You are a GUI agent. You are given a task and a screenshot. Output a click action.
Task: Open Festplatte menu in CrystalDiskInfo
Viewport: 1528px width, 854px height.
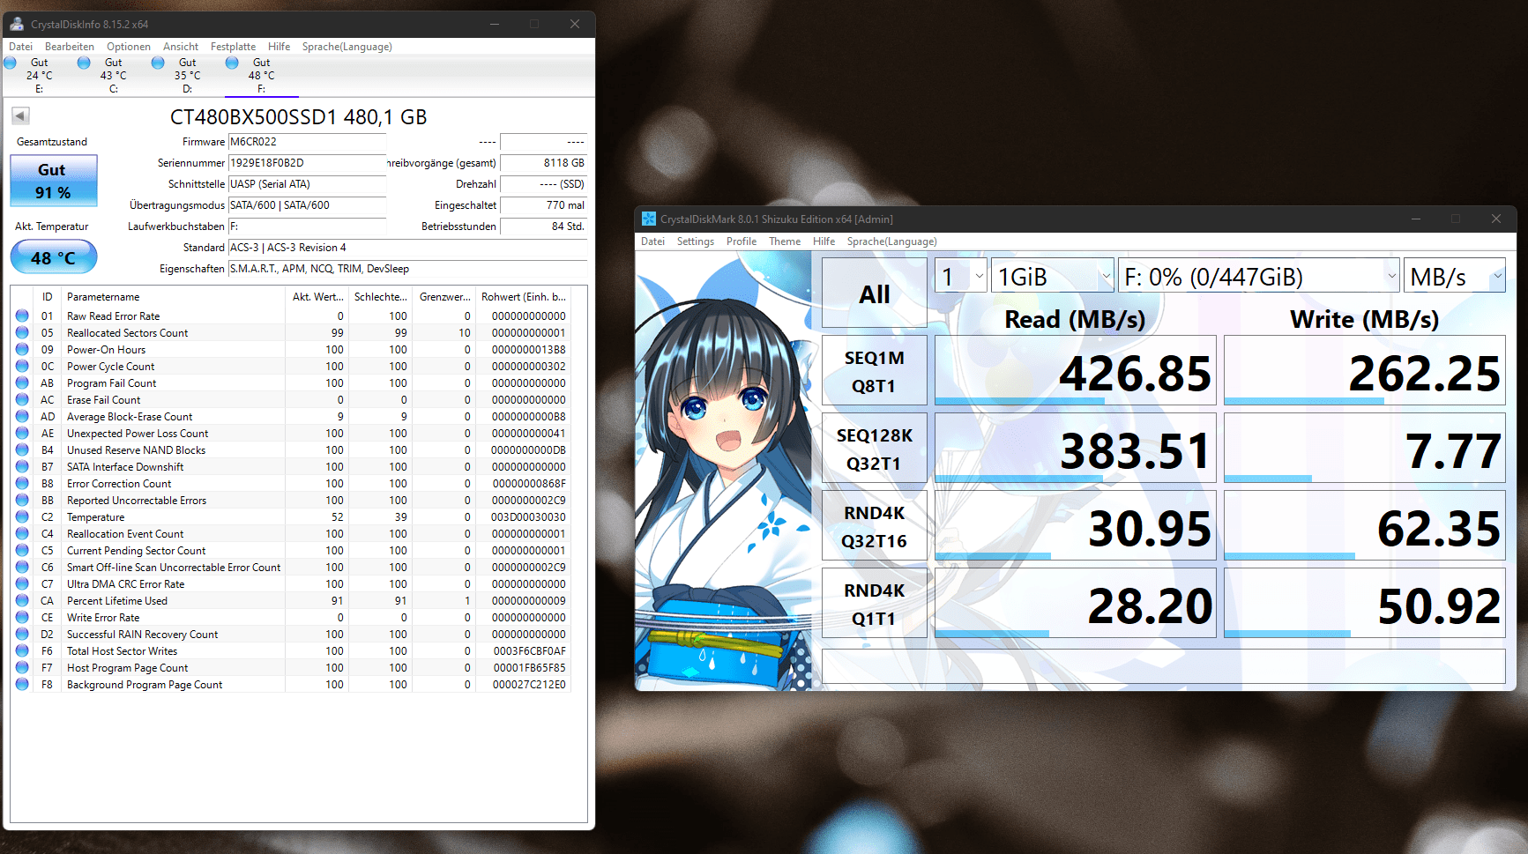point(234,47)
